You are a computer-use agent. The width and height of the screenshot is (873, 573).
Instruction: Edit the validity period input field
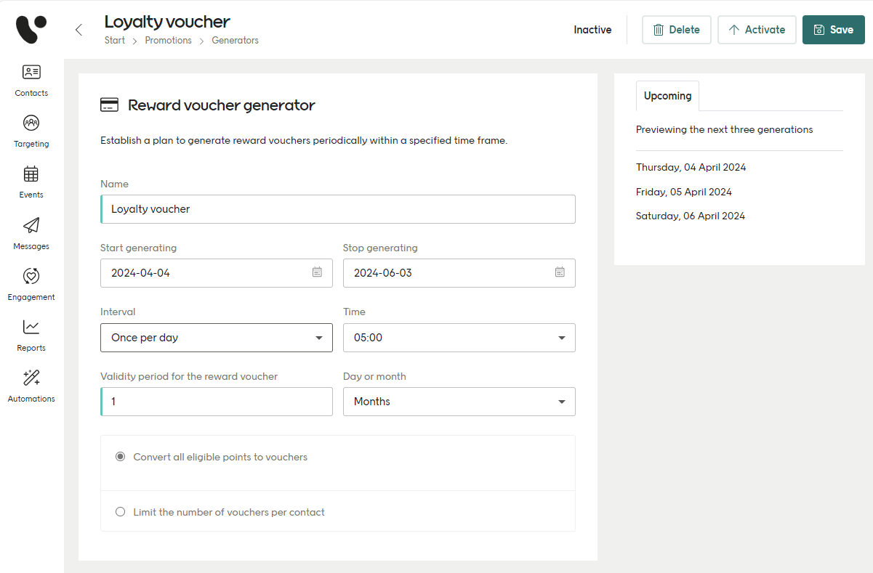216,402
